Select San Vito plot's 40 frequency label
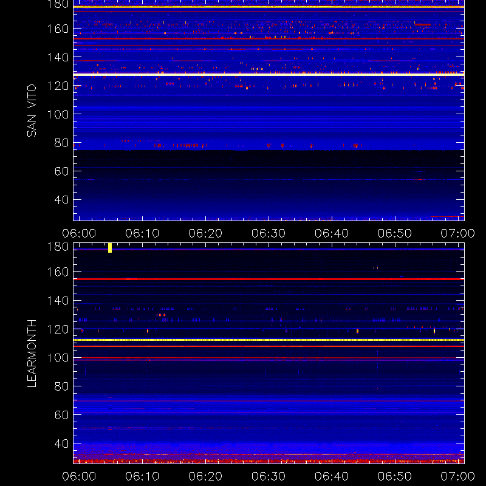 61,200
